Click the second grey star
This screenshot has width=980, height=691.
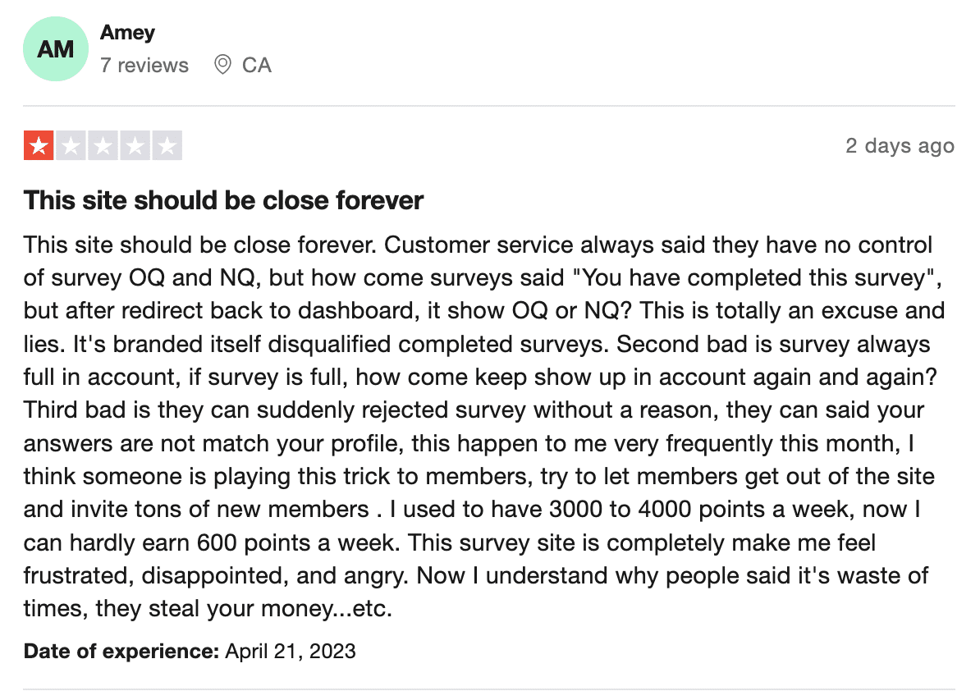tap(71, 145)
